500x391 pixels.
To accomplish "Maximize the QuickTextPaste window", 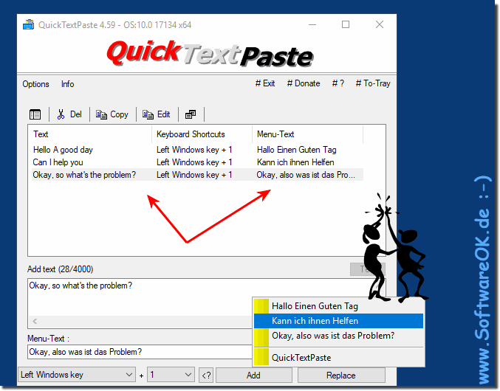I will pyautogui.click(x=346, y=24).
